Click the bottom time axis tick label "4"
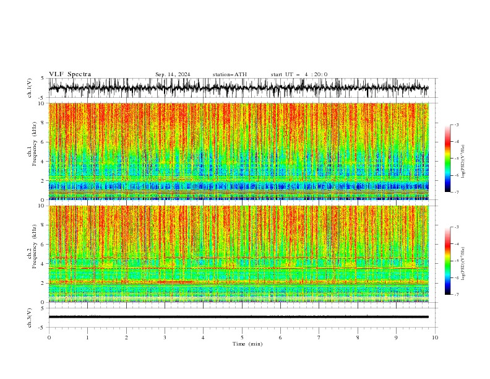Image resolution: width=490 pixels, height=379 pixels. click(203, 338)
